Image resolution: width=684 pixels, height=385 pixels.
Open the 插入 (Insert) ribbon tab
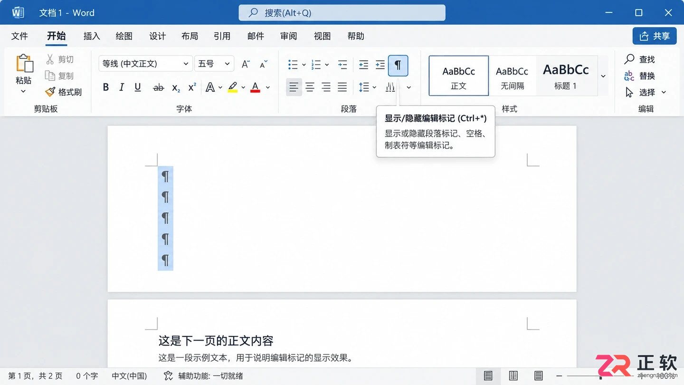[92, 36]
